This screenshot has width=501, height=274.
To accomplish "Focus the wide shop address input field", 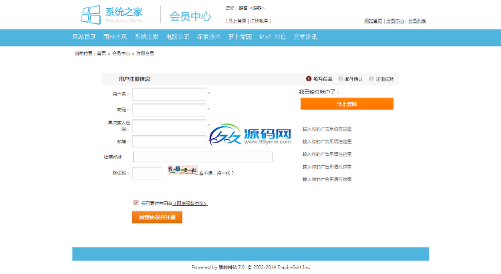I will [x=202, y=157].
